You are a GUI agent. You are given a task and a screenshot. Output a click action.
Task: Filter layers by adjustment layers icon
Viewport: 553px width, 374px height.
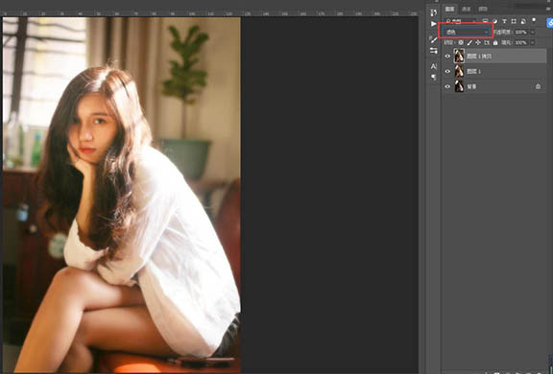tap(494, 21)
